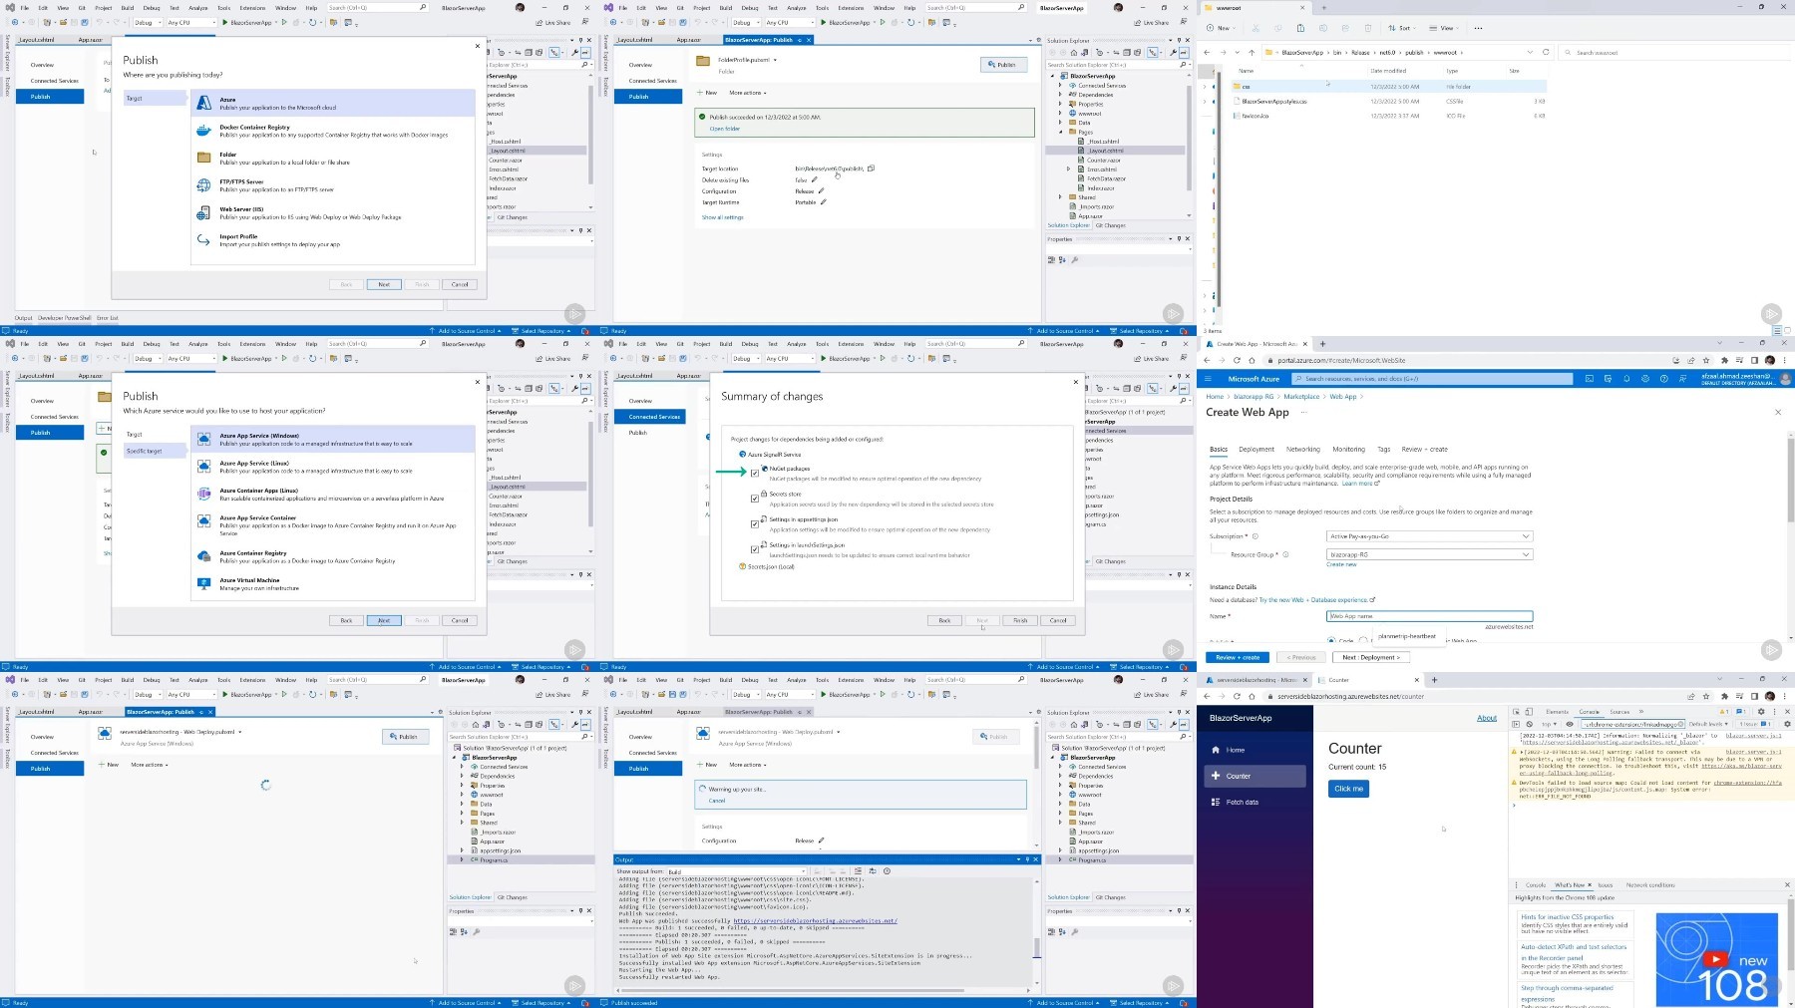The height and width of the screenshot is (1008, 1795).
Task: Toggle the DevTools console sidebar
Action: click(x=1517, y=724)
